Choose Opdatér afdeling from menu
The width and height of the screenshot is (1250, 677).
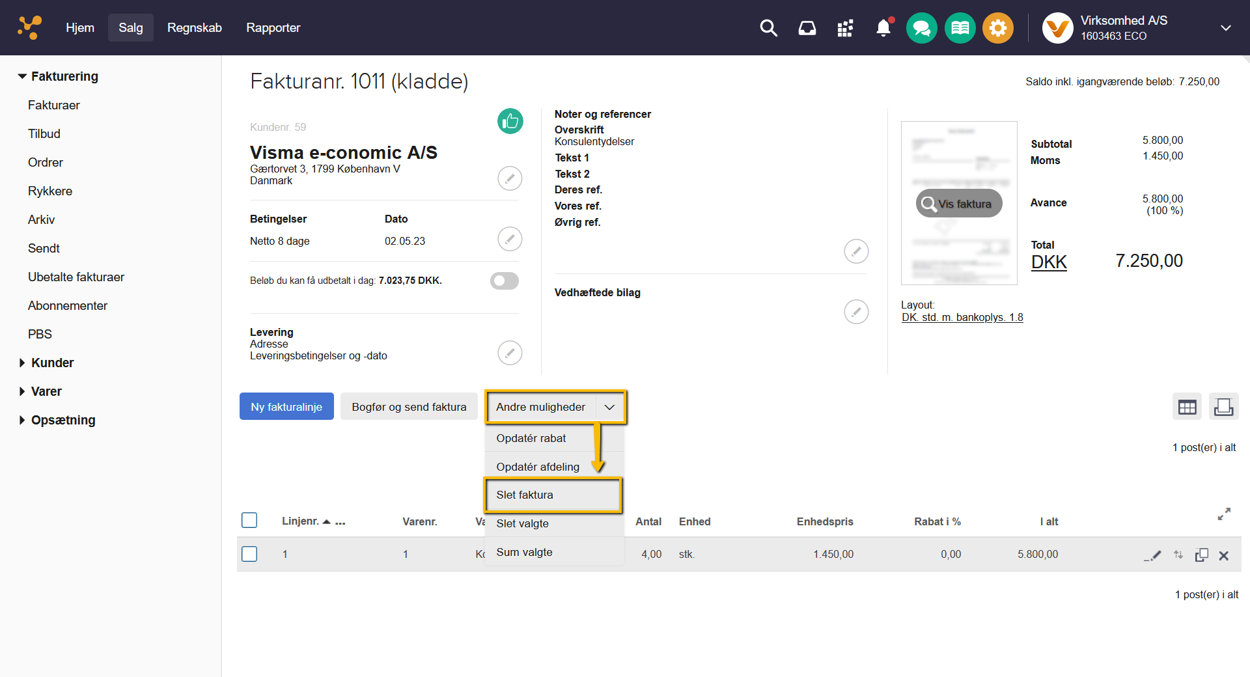[x=555, y=467]
